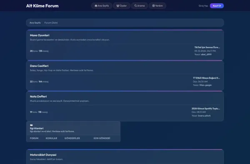Click the Kayıt Ol register button
The width and height of the screenshot is (250, 164).
point(217,6)
